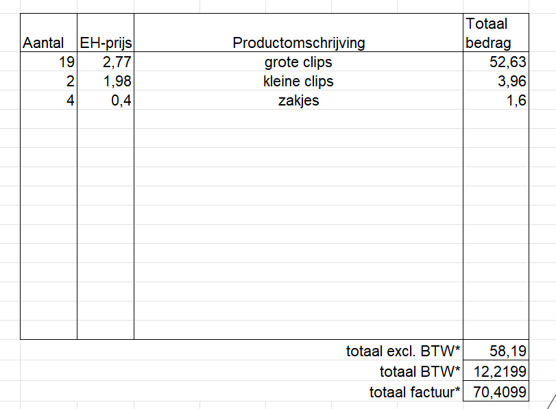Select the unit price 0,4 cell
This screenshot has width=556, height=409.
pos(106,100)
